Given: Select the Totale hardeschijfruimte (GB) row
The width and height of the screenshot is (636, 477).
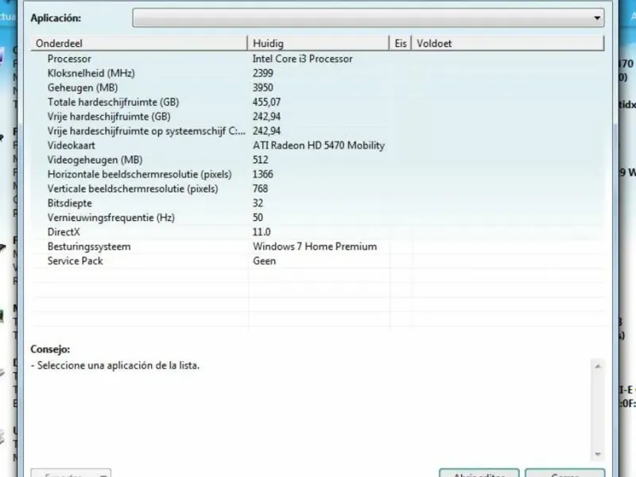Looking at the screenshot, I should click(x=317, y=103).
